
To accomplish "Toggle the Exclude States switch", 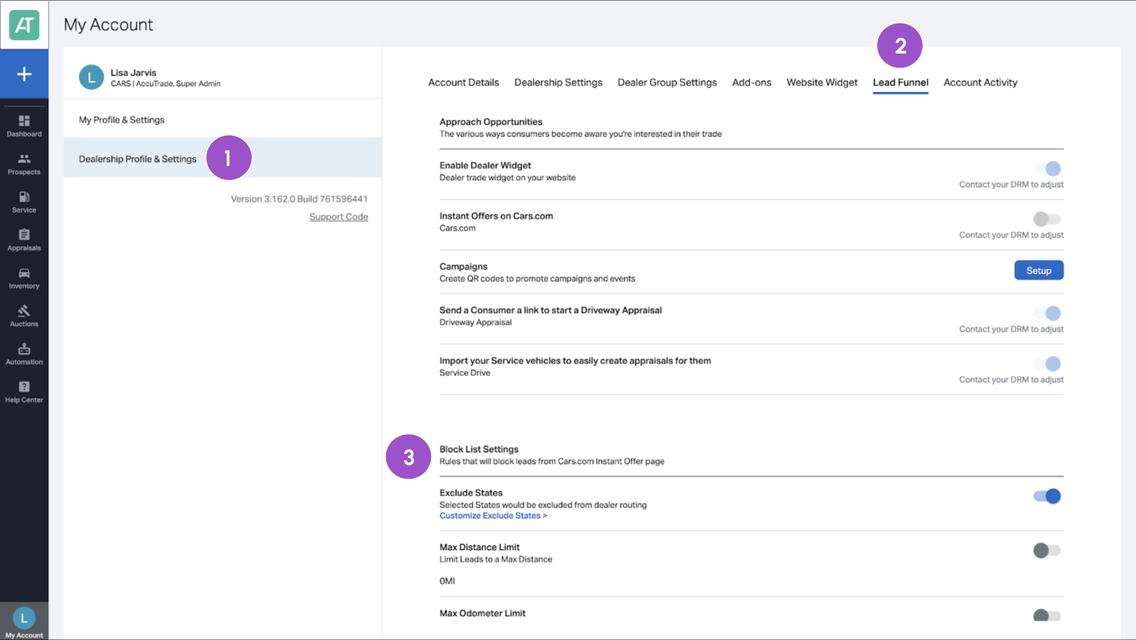I will (1047, 496).
